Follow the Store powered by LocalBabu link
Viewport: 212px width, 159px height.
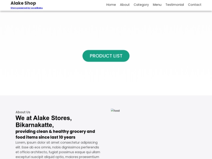27,8
